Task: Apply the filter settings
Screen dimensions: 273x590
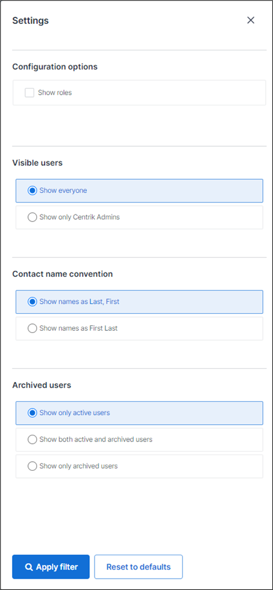Action: pyautogui.click(x=51, y=567)
